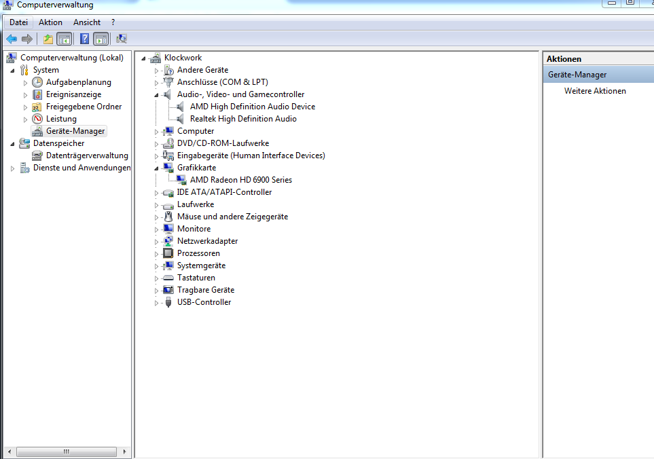Click the Prozessoren chip icon
Screen dimensions: 654x459
coord(168,253)
